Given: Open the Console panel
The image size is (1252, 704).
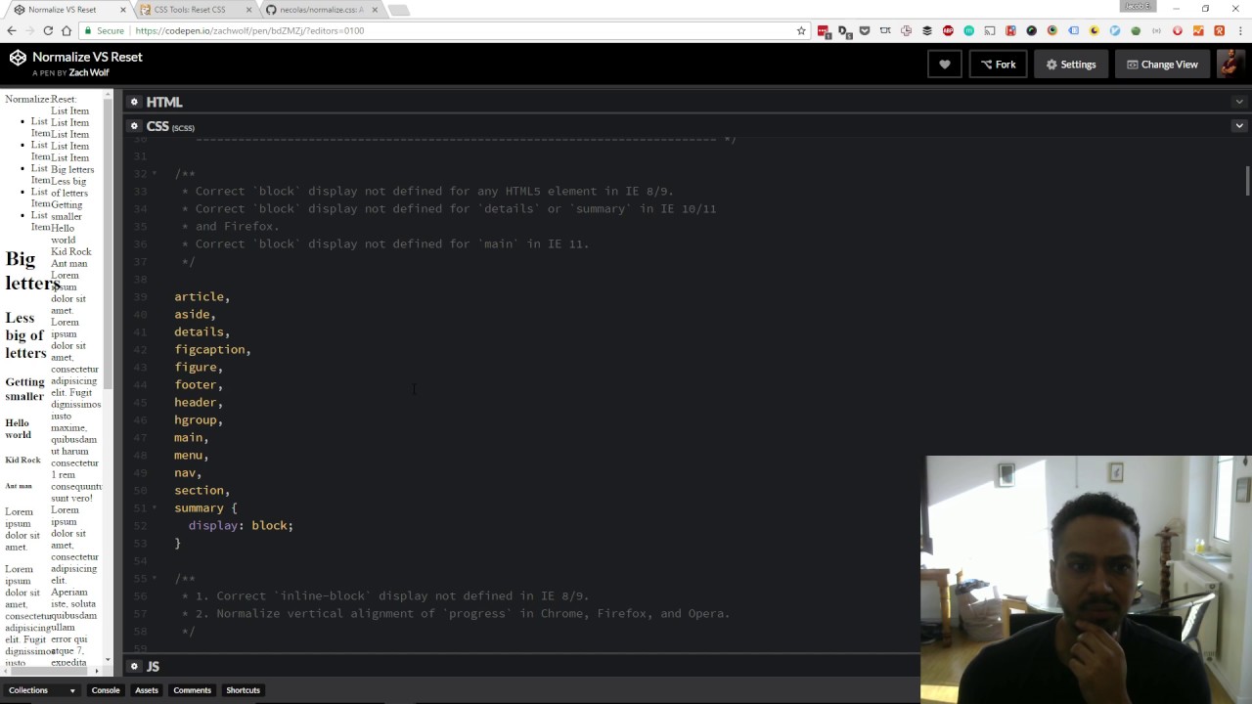Looking at the screenshot, I should pyautogui.click(x=106, y=690).
